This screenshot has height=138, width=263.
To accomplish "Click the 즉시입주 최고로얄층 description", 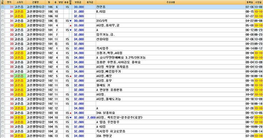I will click(111, 131).
